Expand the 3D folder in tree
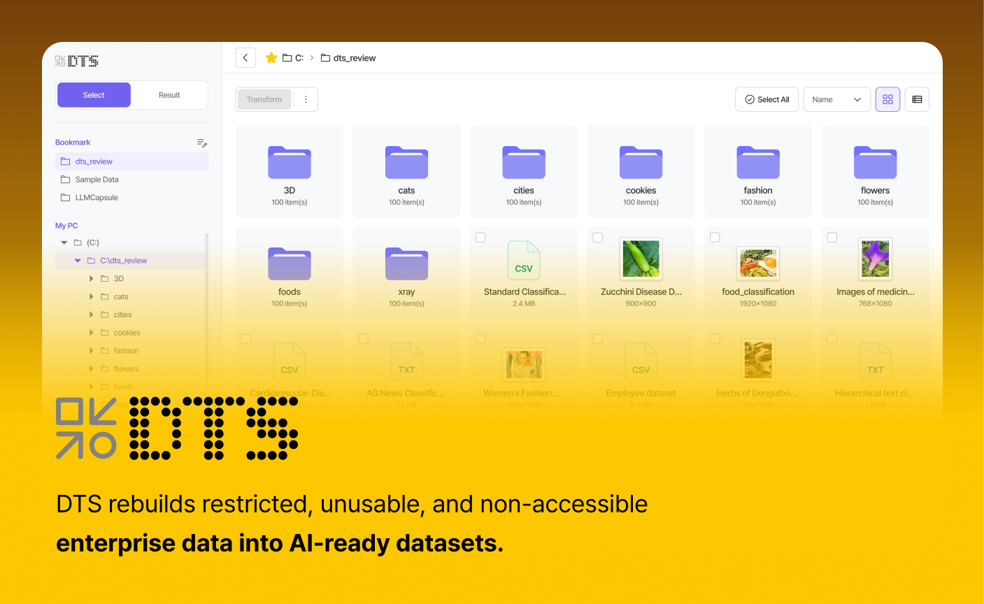Image resolution: width=984 pixels, height=604 pixels. tap(91, 278)
